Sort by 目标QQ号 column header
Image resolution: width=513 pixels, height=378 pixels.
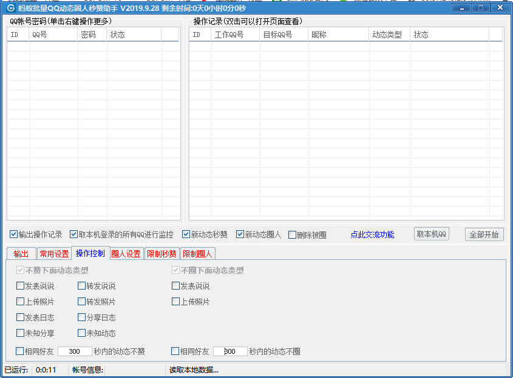284,35
